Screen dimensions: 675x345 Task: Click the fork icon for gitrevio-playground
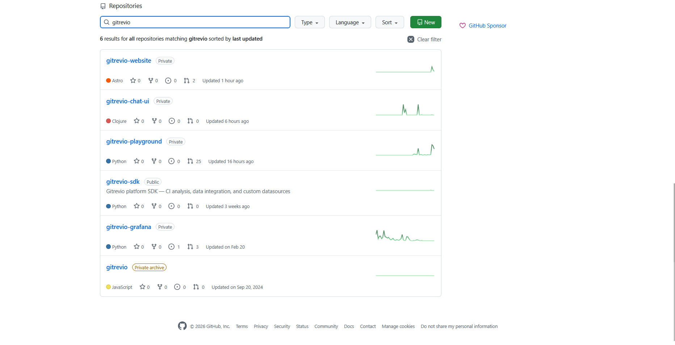click(154, 161)
